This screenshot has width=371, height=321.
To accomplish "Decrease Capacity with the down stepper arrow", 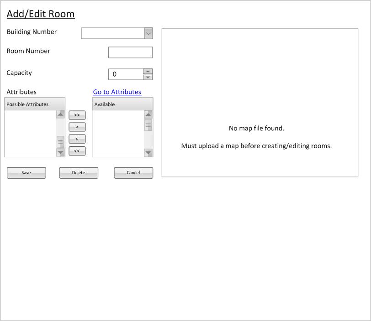I will [x=148, y=77].
